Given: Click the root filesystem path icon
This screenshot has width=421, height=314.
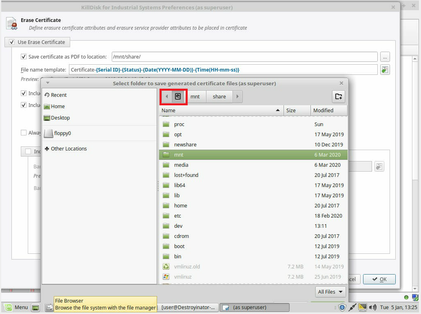Looking at the screenshot, I should coord(178,96).
